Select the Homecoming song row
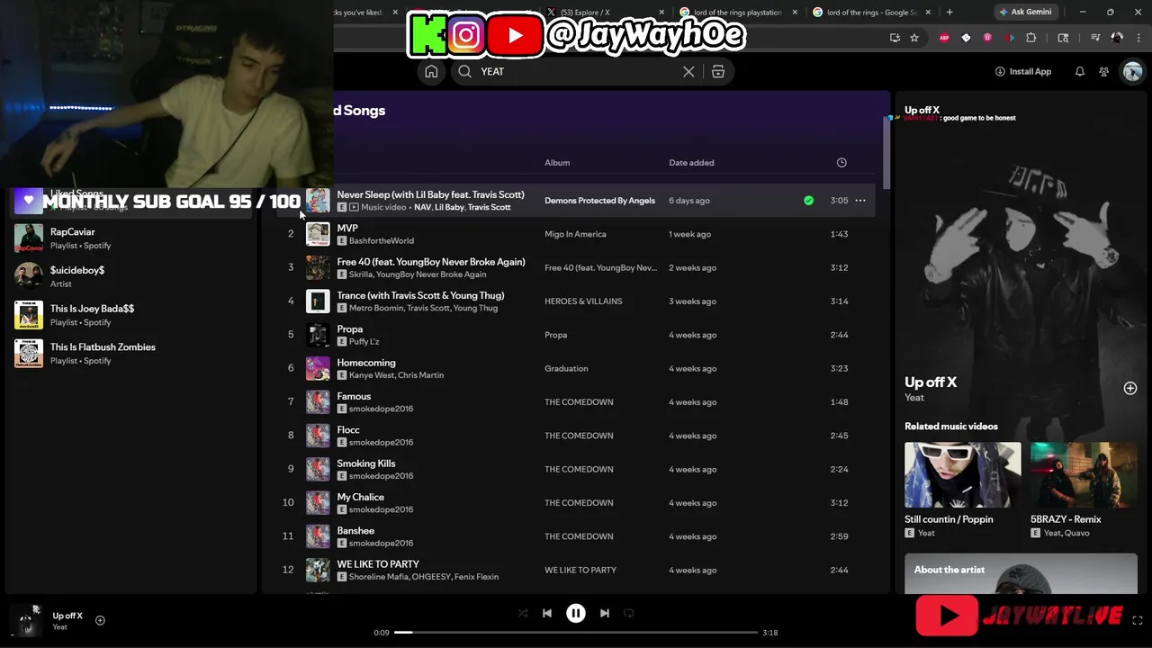This screenshot has width=1152, height=648. tap(576, 368)
